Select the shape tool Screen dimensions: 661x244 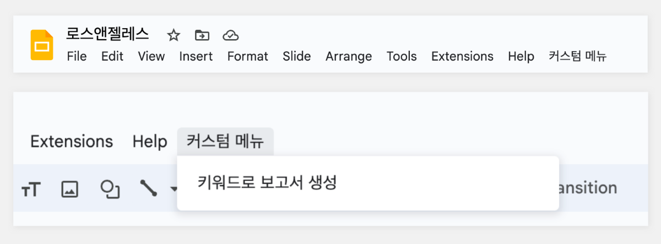tap(110, 189)
